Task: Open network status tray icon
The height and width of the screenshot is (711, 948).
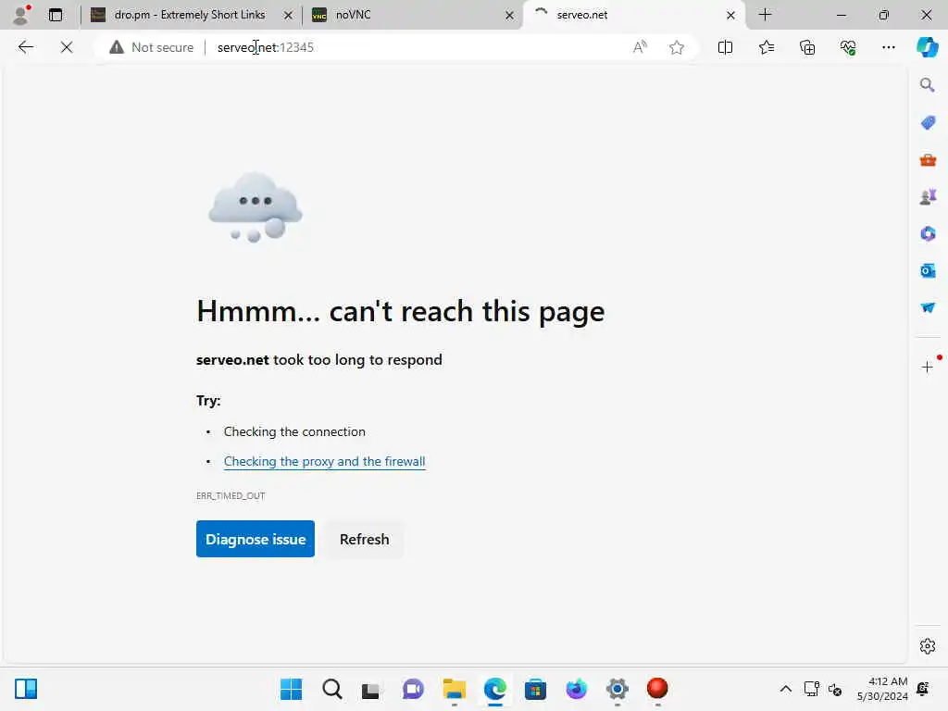Action: [811, 689]
